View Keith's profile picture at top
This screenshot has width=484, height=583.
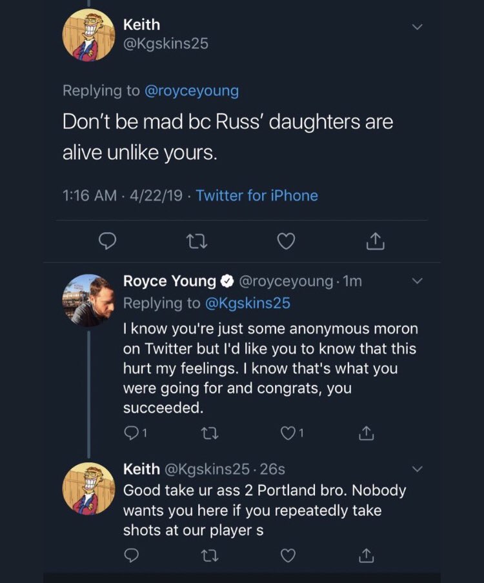click(88, 36)
